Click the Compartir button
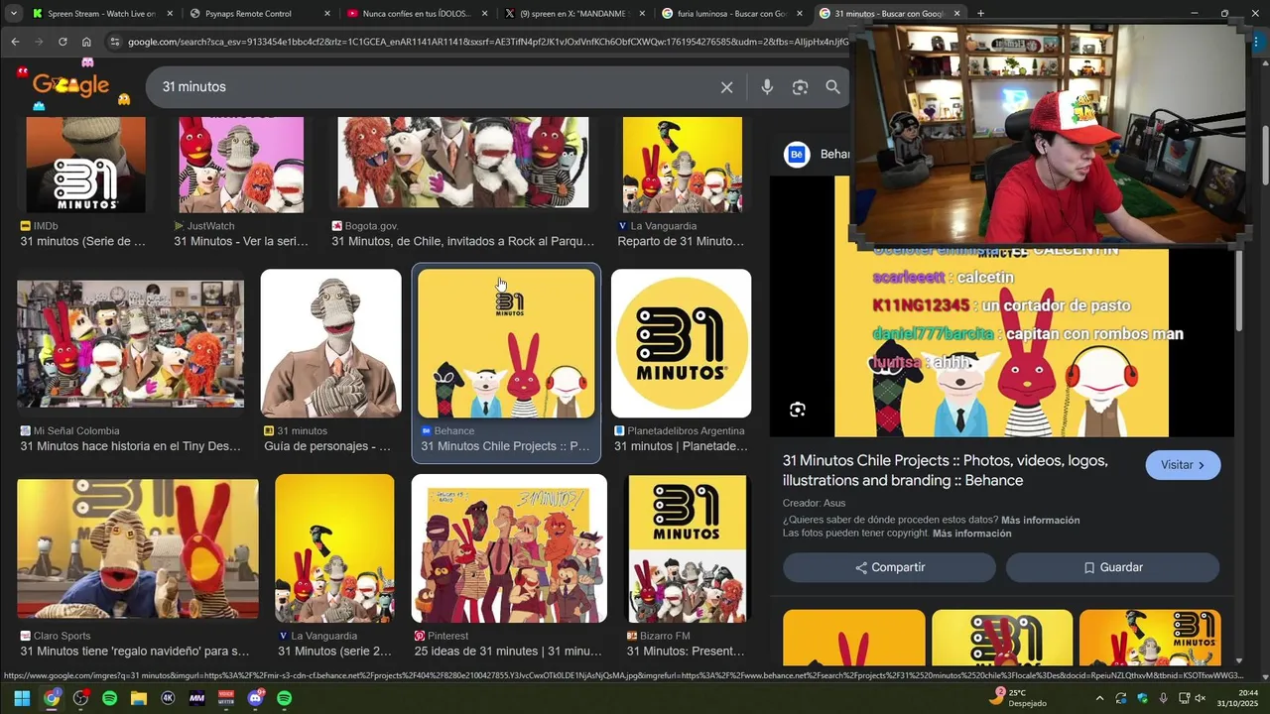 click(x=889, y=567)
